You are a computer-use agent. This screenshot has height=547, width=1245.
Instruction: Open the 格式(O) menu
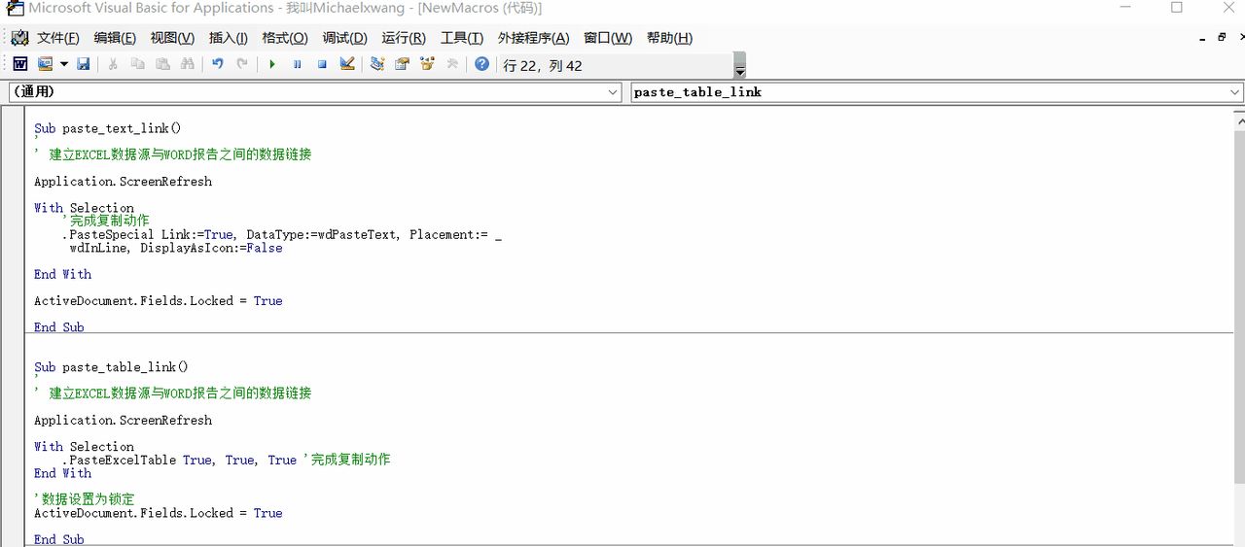pos(285,38)
